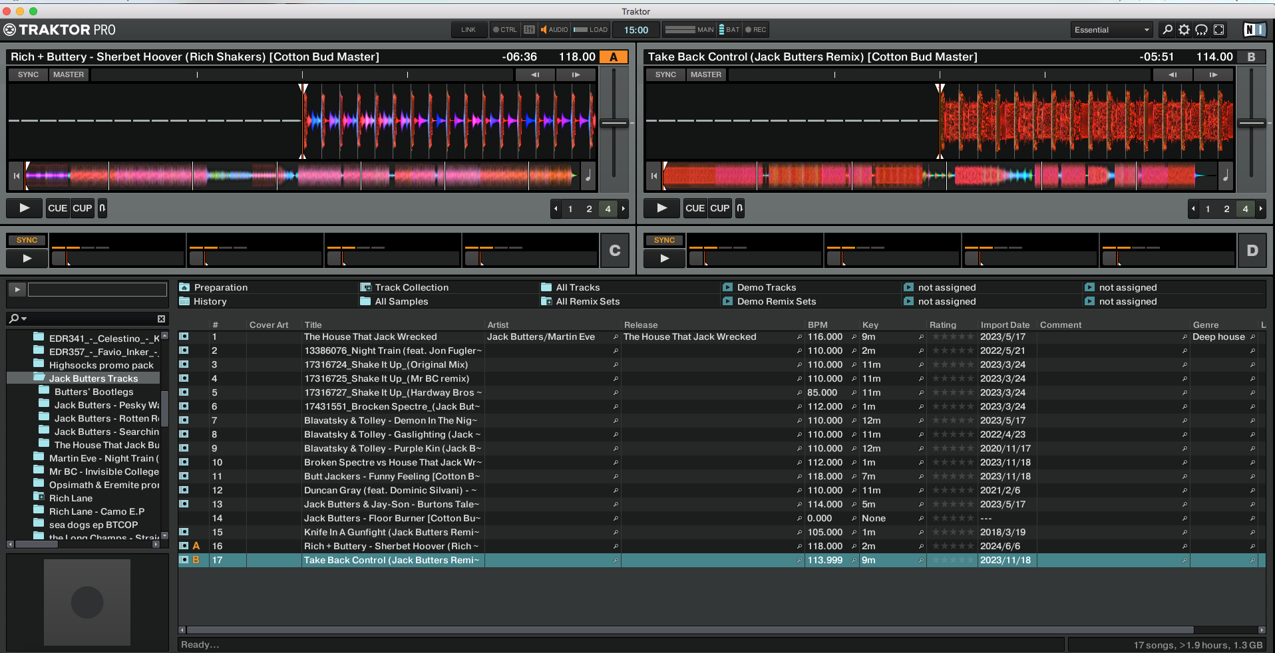
Task: Select History favorite
Action: pyautogui.click(x=210, y=301)
